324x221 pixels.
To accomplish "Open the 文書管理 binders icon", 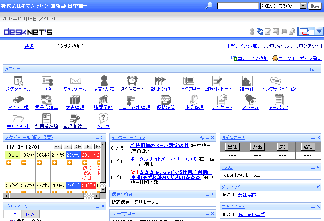I will coord(75,100).
